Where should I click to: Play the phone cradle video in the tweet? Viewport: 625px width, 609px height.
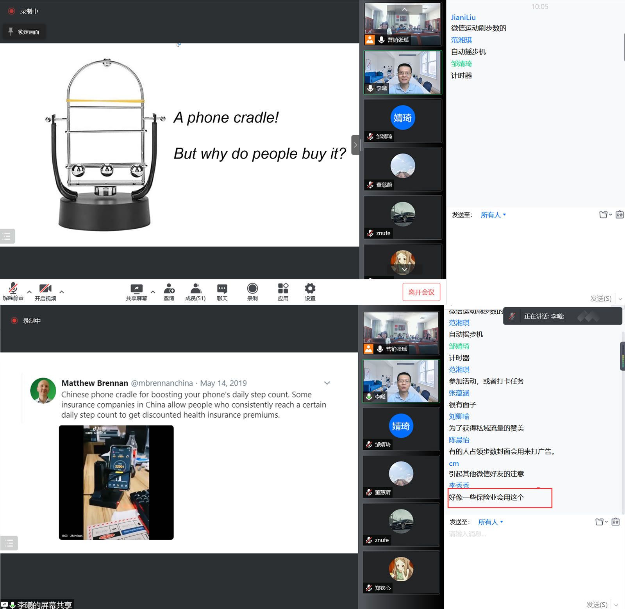[x=116, y=483]
